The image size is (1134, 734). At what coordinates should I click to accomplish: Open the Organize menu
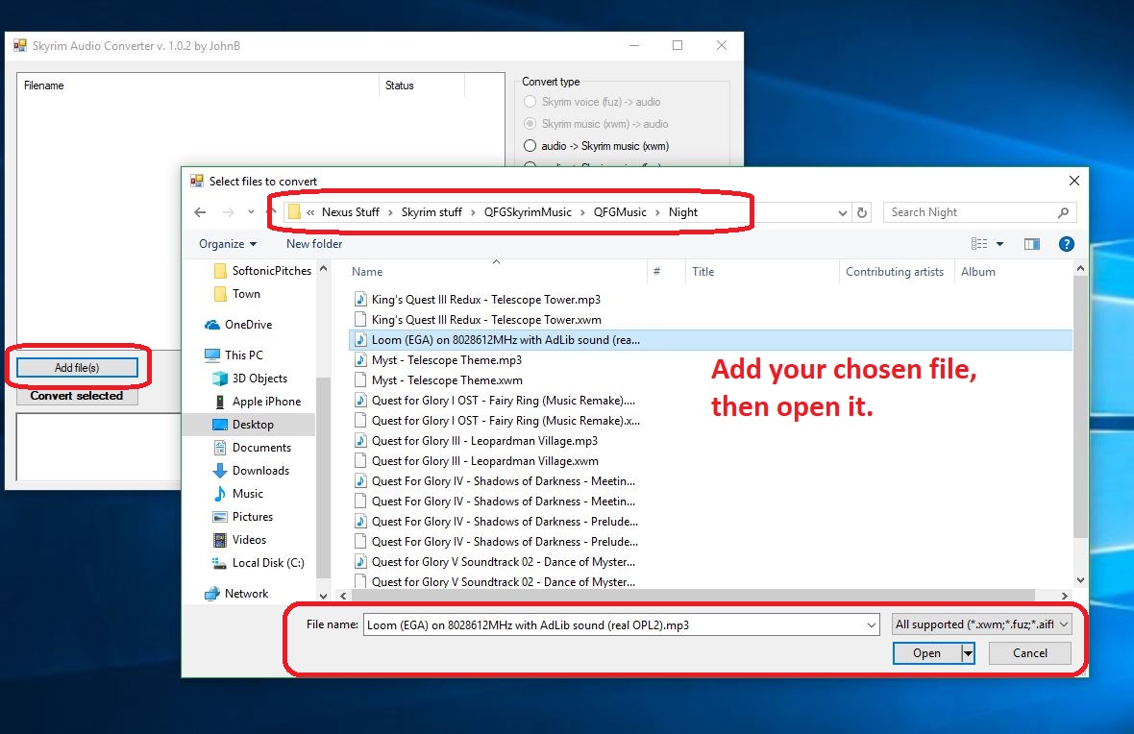click(x=228, y=244)
